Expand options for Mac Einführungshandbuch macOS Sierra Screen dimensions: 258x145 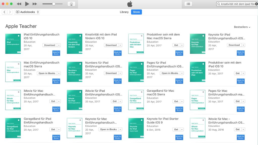59,73
